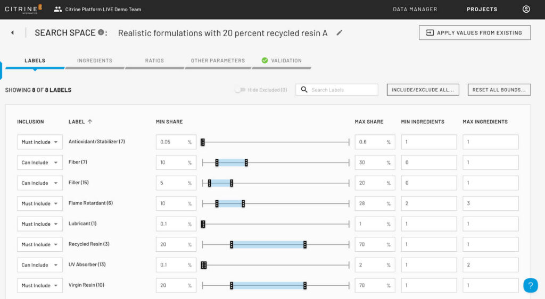Open the user account profile icon
The image size is (545, 299).
click(x=526, y=9)
